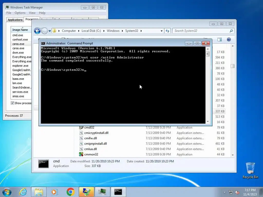Click the search magnifier in Explorer

click(x=231, y=31)
